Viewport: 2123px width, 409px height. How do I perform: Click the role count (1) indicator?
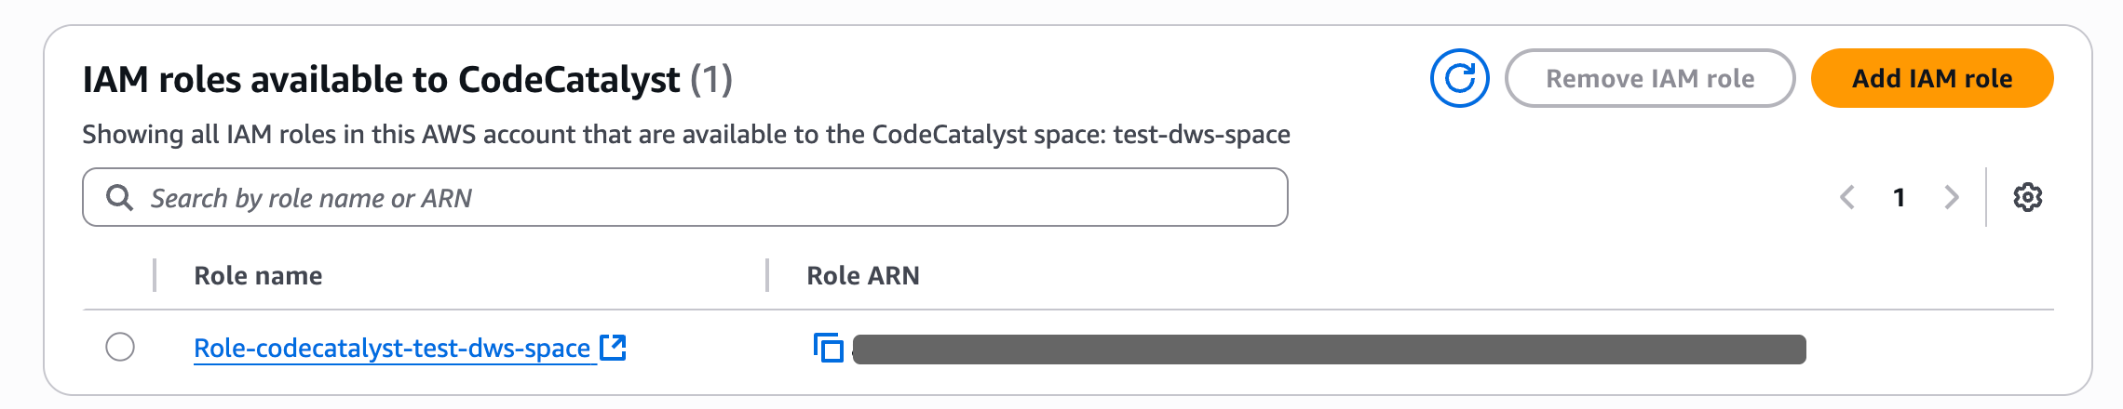[711, 80]
